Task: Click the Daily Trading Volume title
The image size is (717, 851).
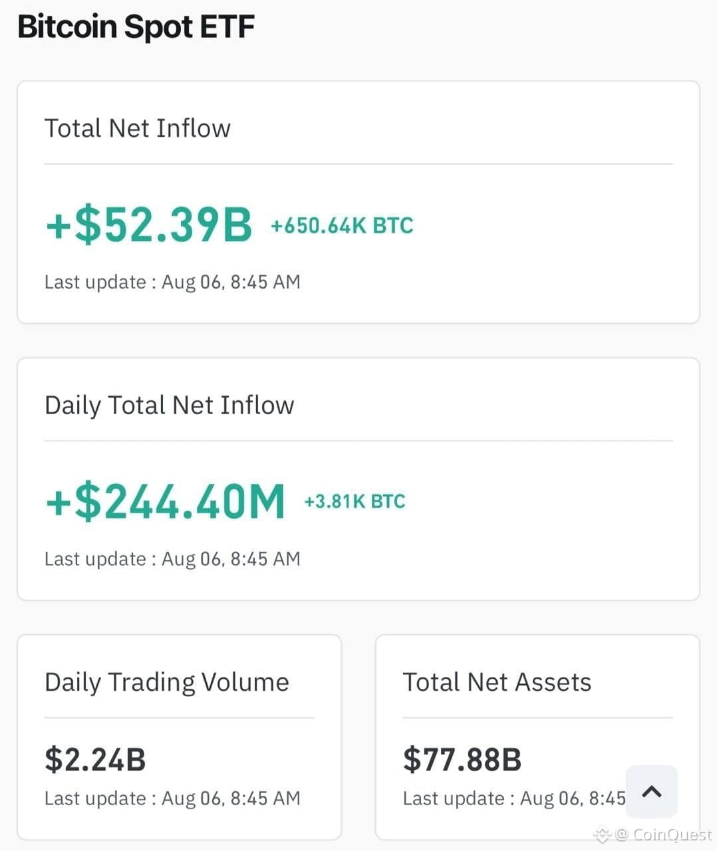Action: pyautogui.click(x=167, y=683)
